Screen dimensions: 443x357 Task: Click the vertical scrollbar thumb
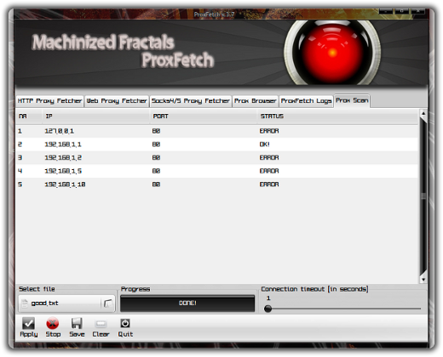coord(423,196)
